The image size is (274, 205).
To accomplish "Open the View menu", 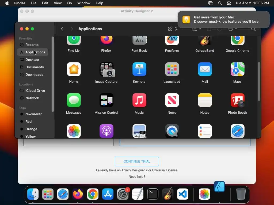I will [58, 3].
